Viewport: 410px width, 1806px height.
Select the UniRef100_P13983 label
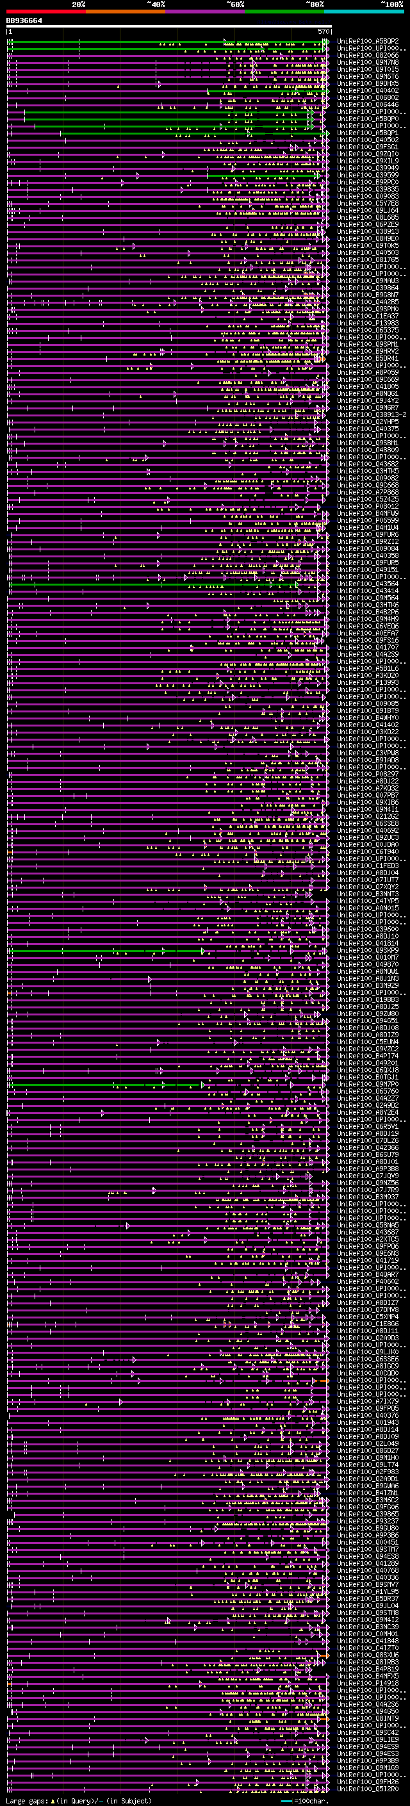[x=368, y=323]
